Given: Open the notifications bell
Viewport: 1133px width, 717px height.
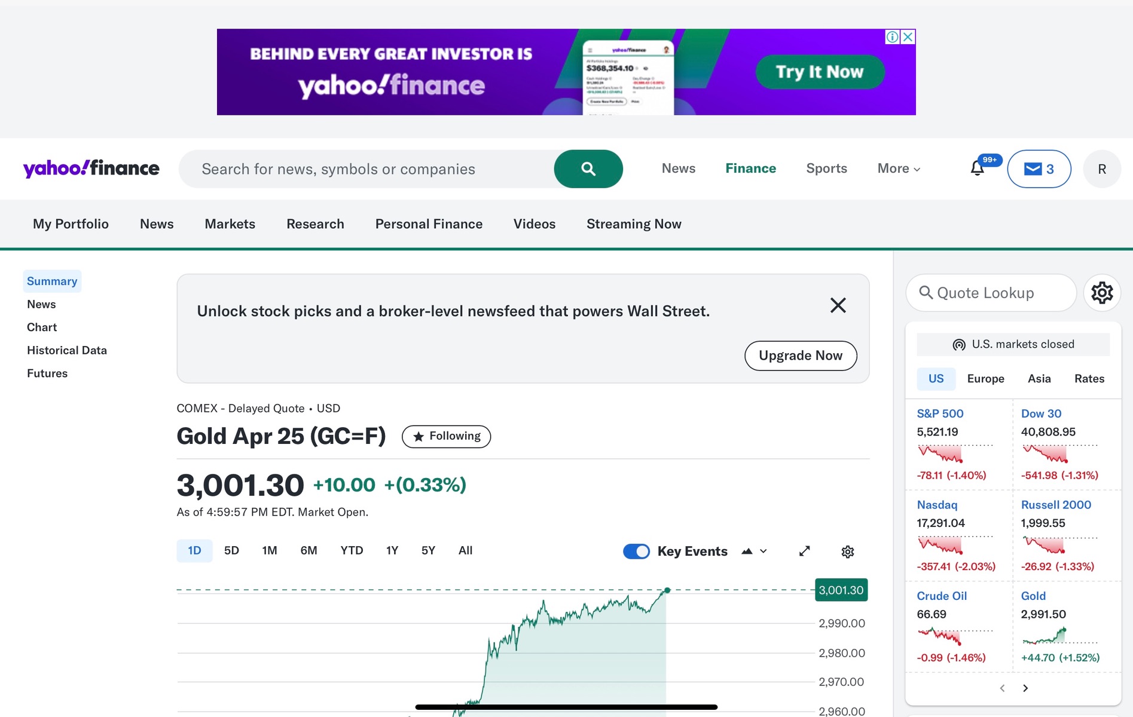Looking at the screenshot, I should tap(978, 168).
